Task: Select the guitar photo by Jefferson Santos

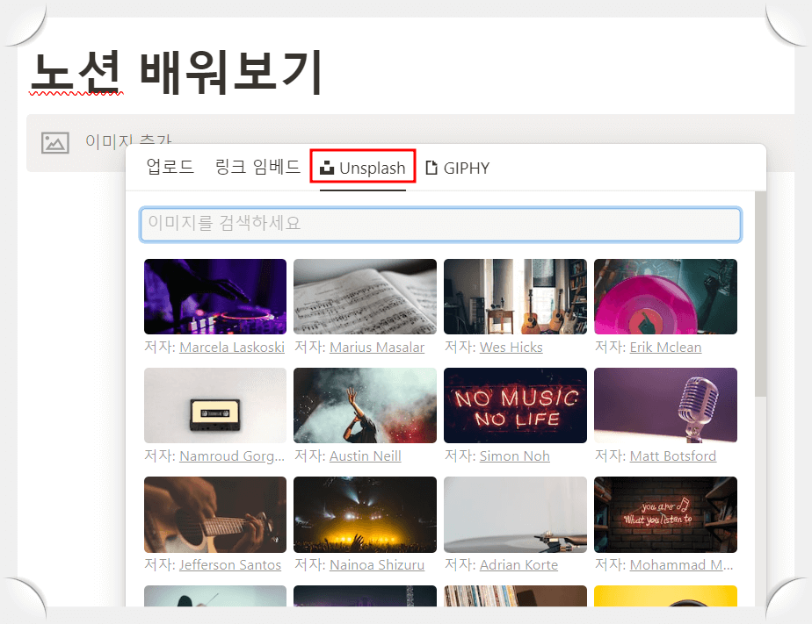Action: pos(214,514)
